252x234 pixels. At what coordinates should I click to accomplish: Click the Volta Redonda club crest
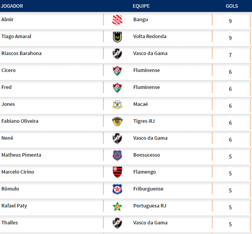tap(117, 37)
